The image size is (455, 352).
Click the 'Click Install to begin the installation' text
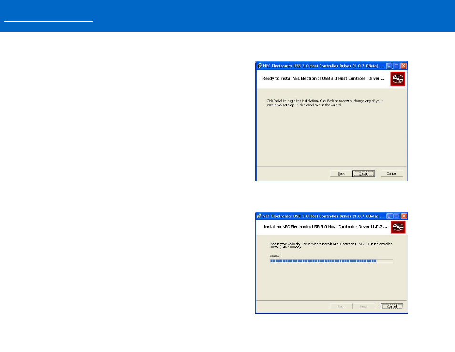324,103
